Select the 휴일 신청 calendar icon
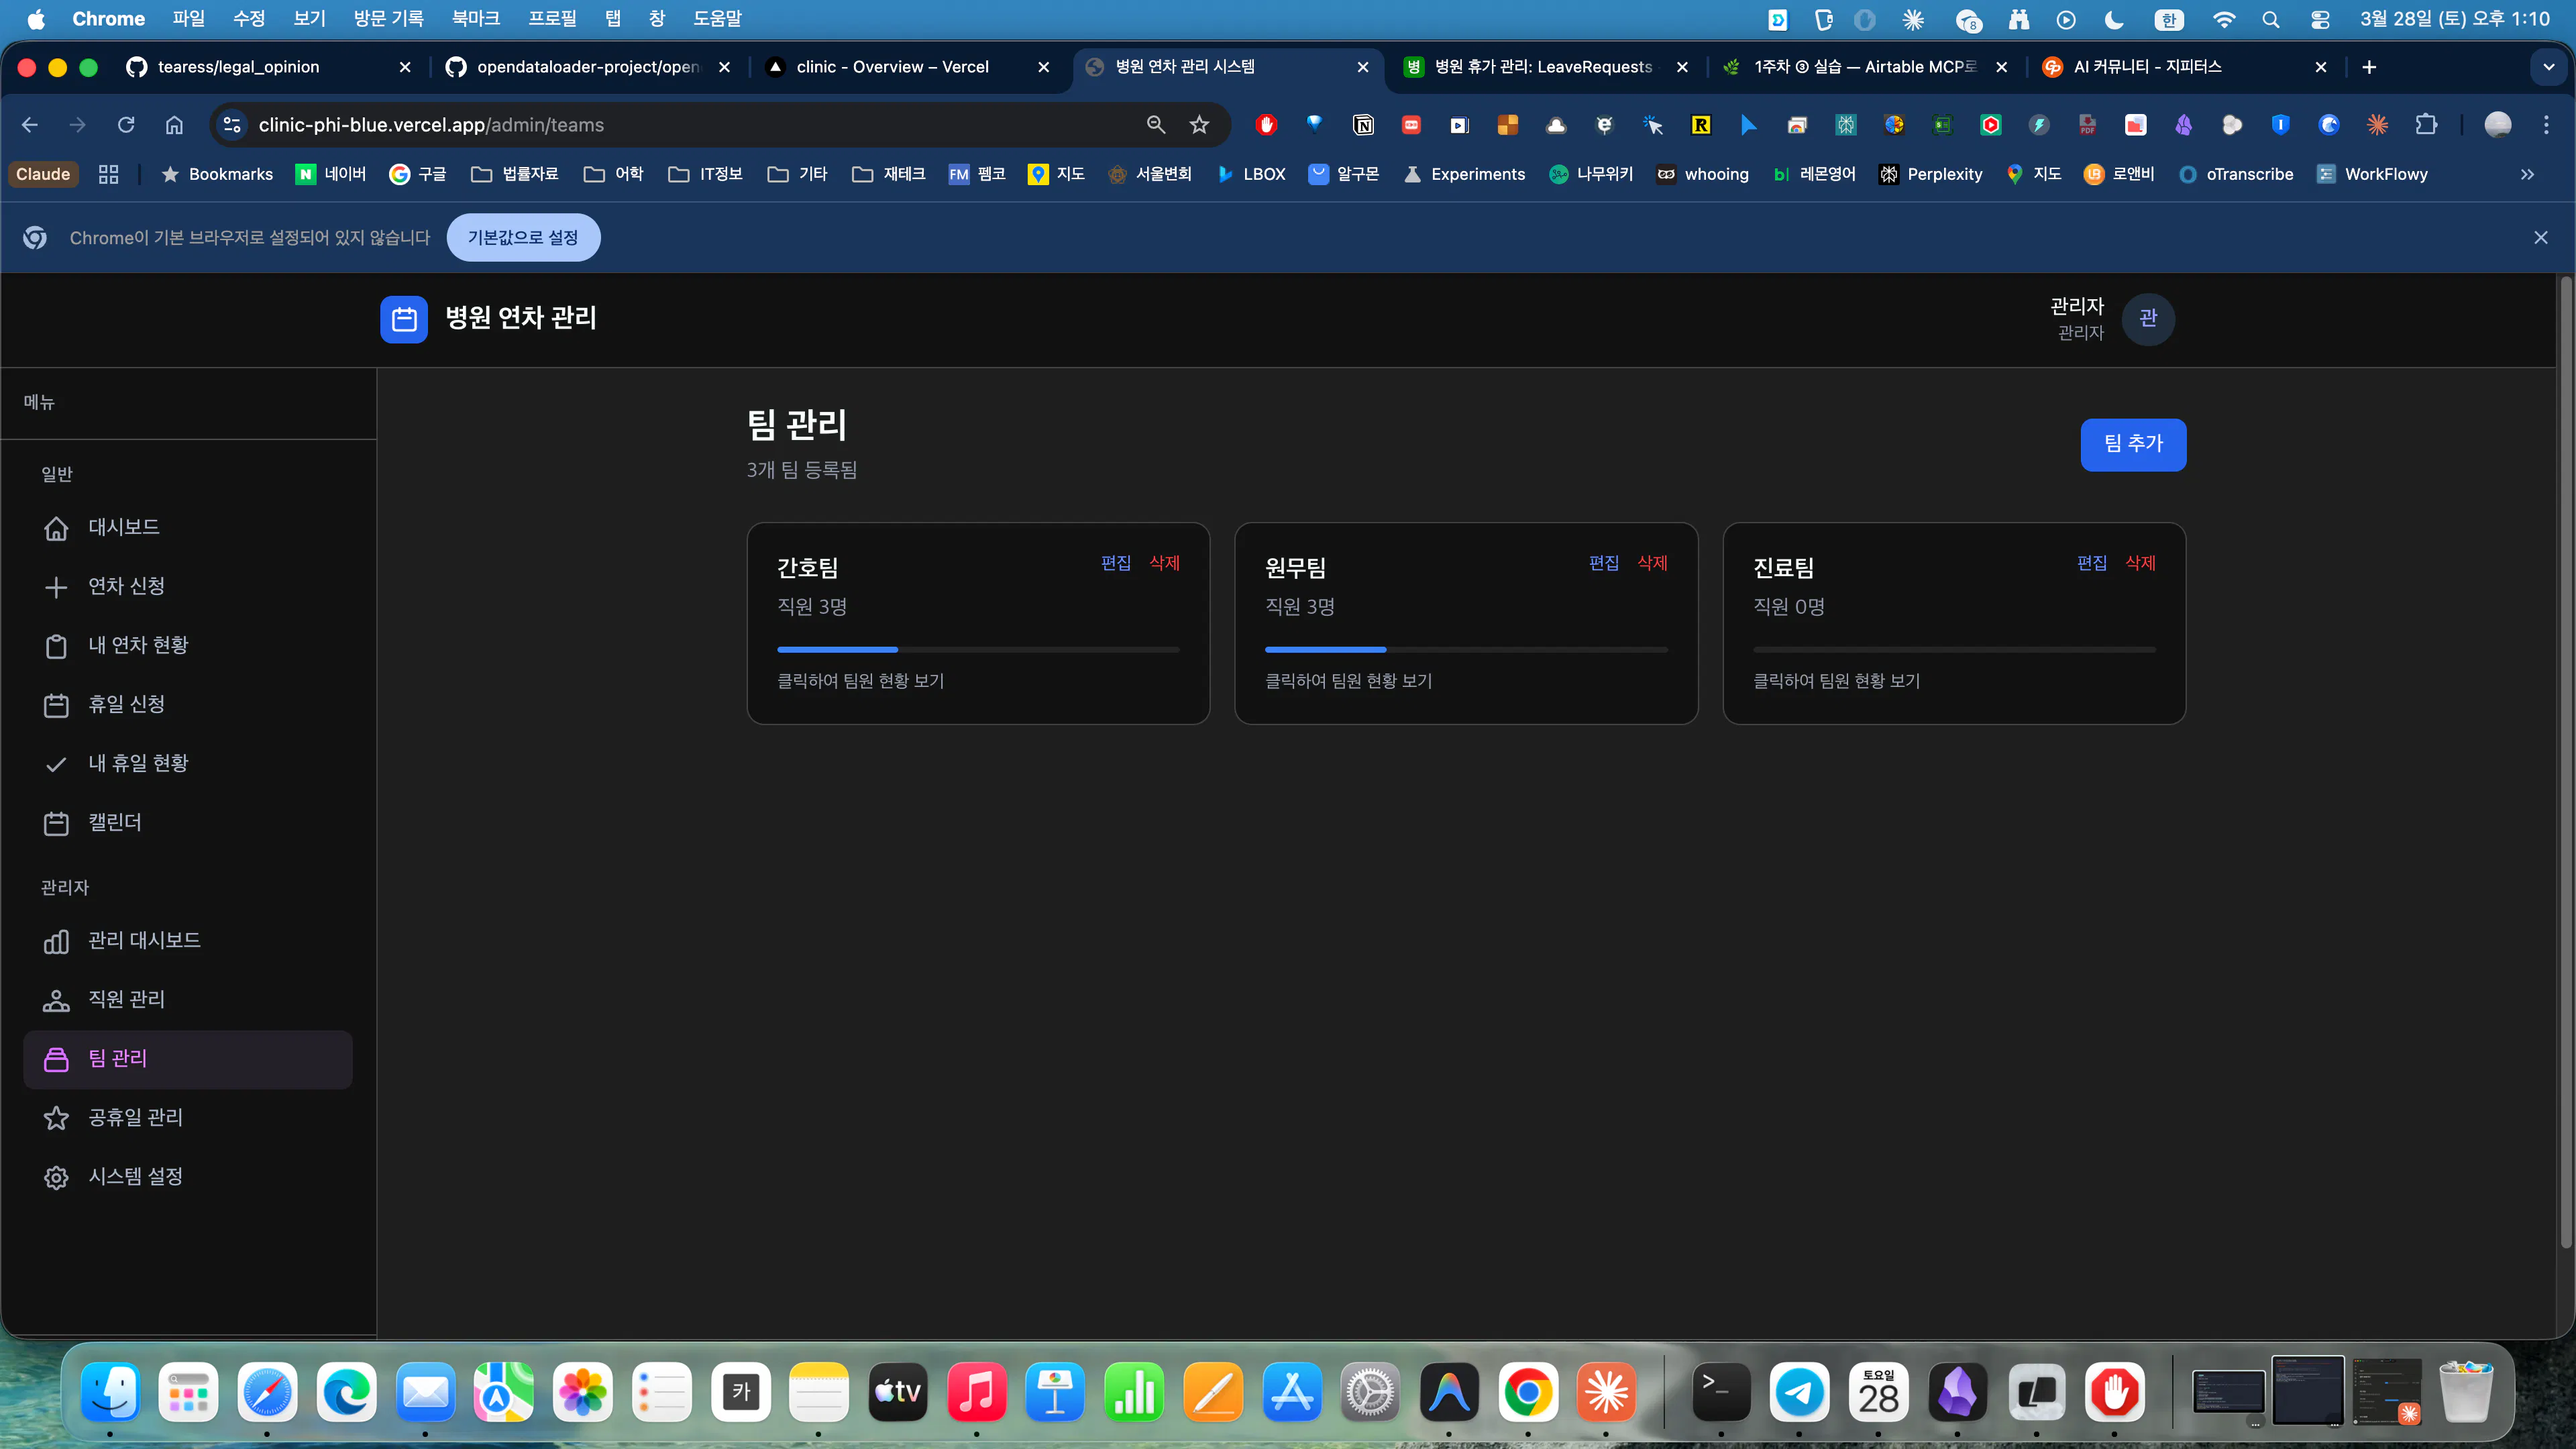This screenshot has height=1449, width=2576. pyautogui.click(x=56, y=705)
